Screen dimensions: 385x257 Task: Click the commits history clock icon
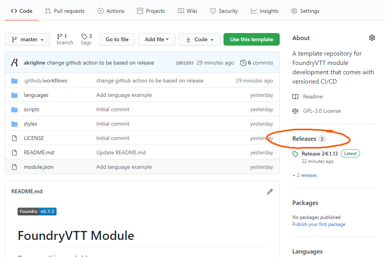tap(243, 63)
